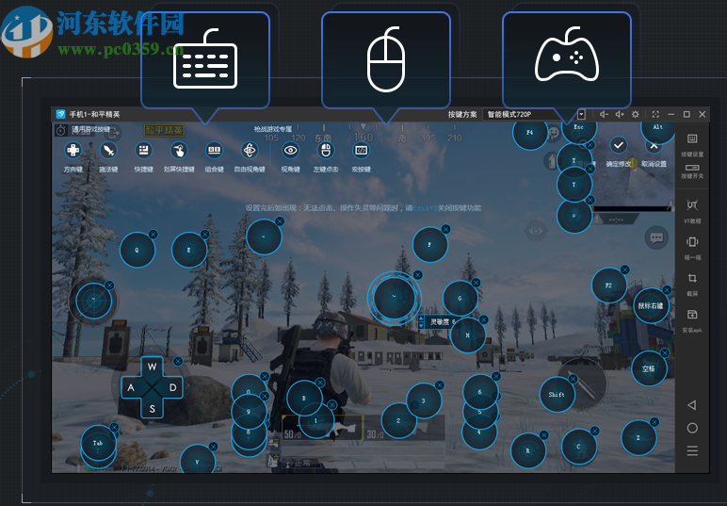Select the 鼠标右键 right mouse bubble
Viewport: 727px width, 506px height.
tap(651, 305)
